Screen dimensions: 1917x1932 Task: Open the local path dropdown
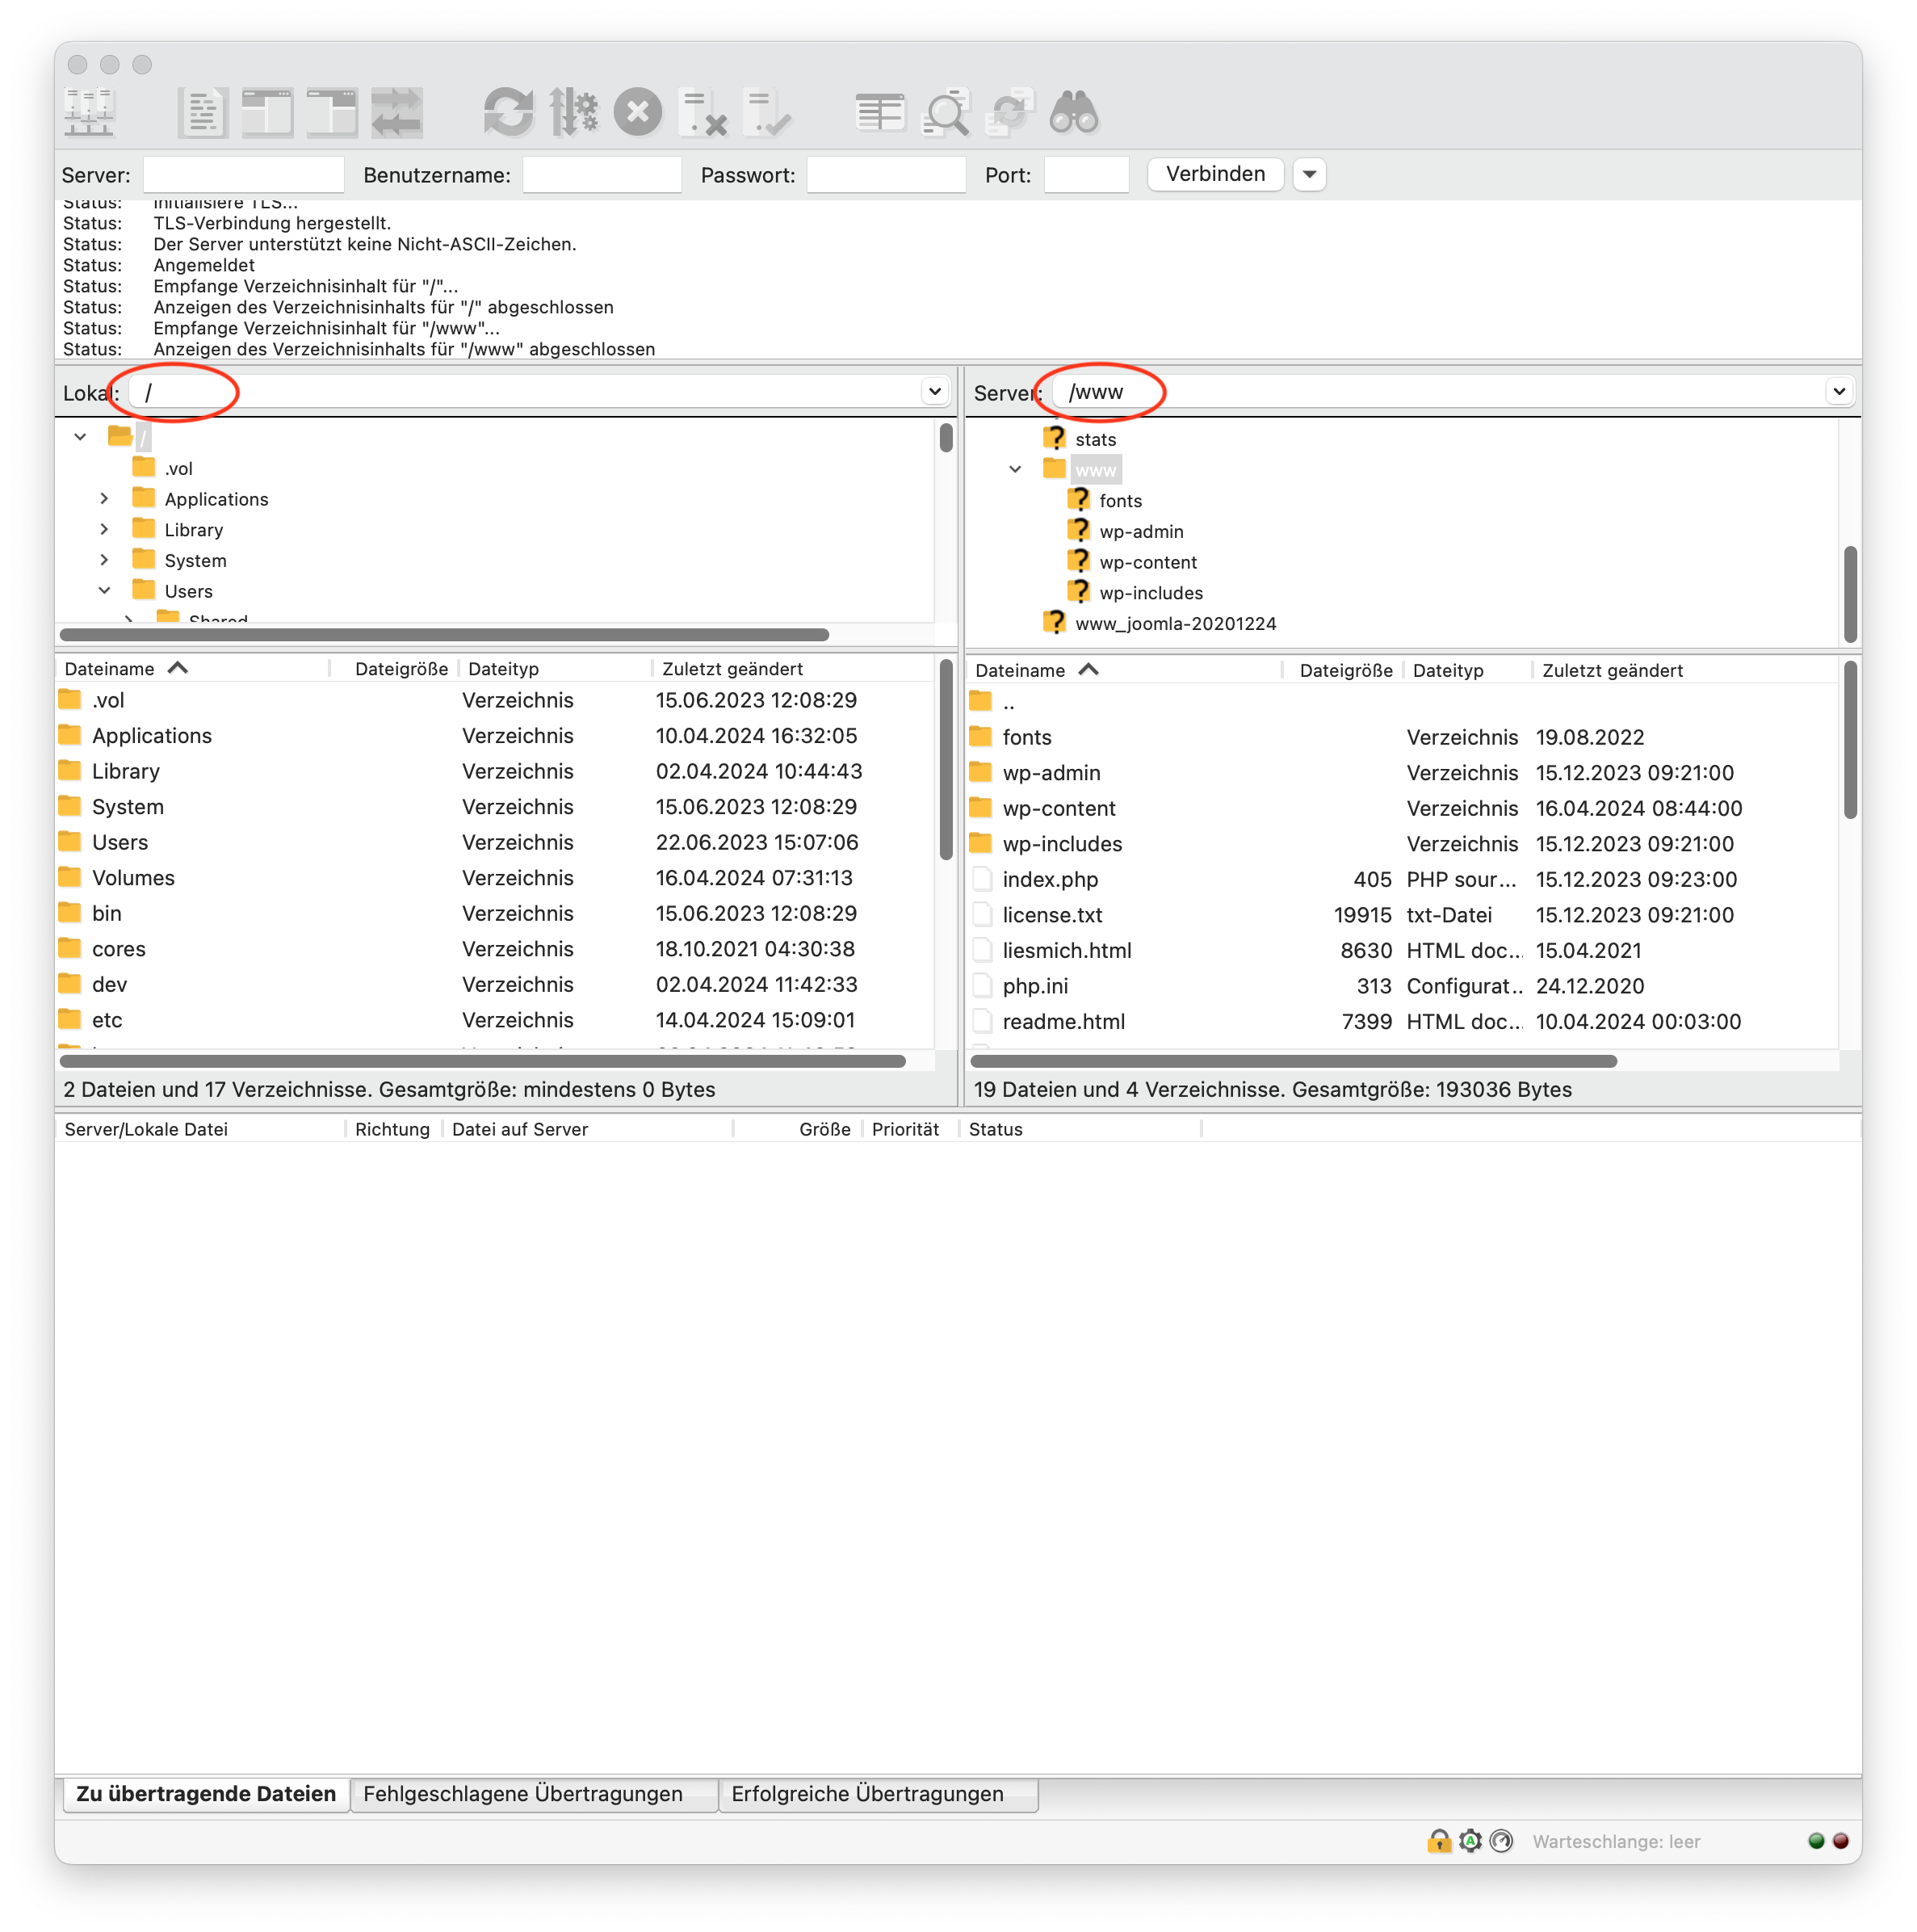click(x=934, y=391)
